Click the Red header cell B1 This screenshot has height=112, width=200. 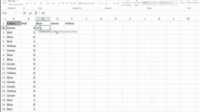pos(28,23)
